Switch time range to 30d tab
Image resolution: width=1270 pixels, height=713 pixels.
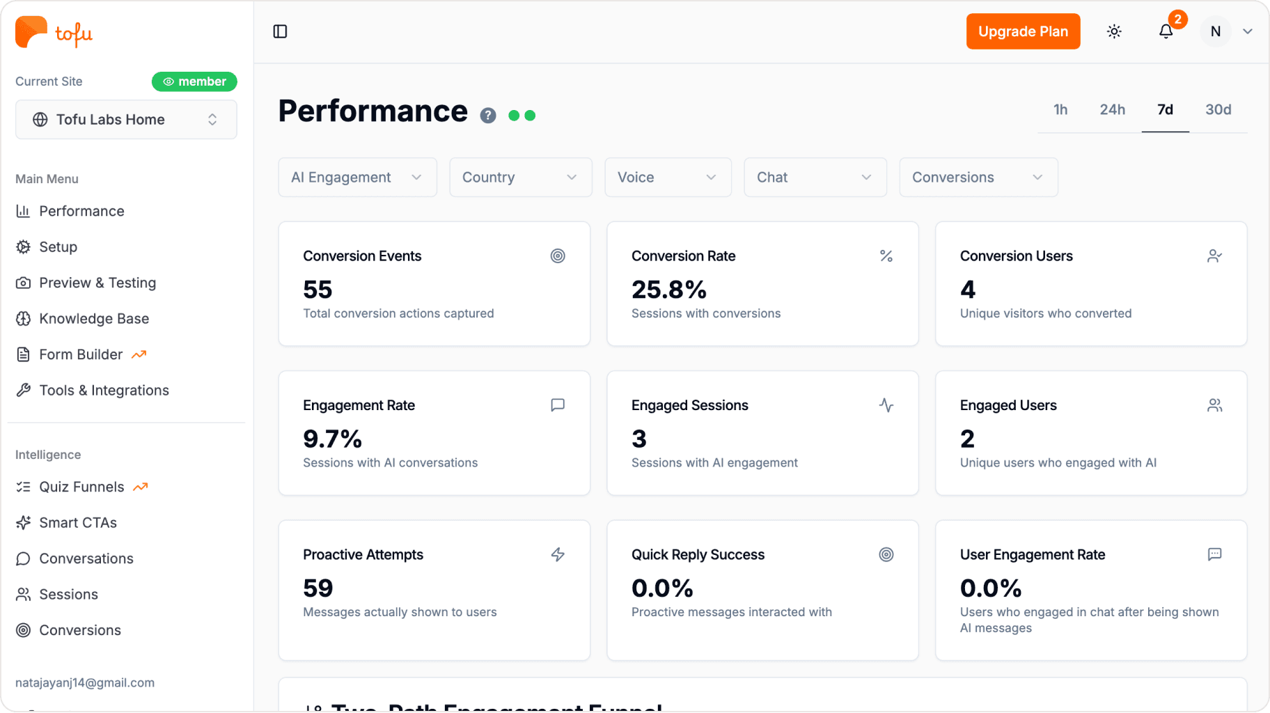pyautogui.click(x=1218, y=109)
